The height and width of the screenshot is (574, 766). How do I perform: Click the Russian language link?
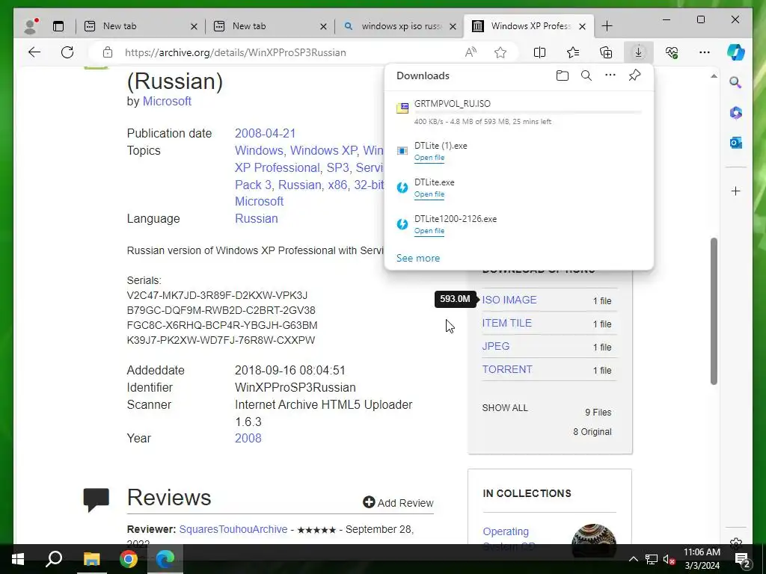point(257,219)
